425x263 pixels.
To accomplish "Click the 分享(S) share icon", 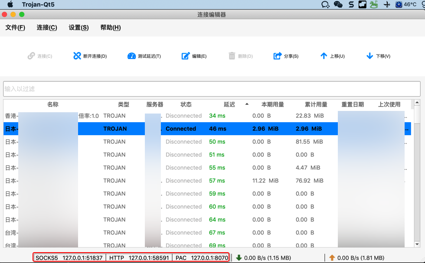I will coord(278,56).
